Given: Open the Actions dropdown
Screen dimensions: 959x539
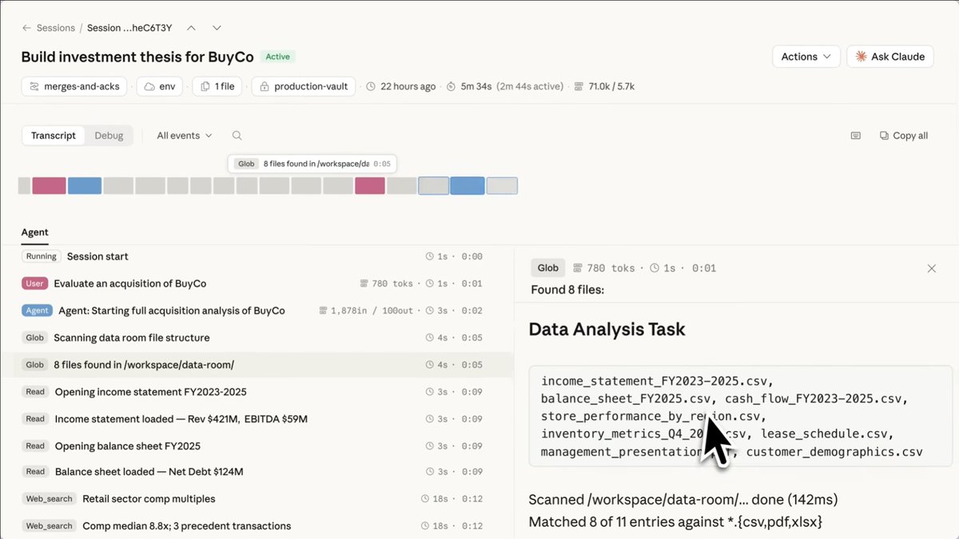Looking at the screenshot, I should coord(806,57).
